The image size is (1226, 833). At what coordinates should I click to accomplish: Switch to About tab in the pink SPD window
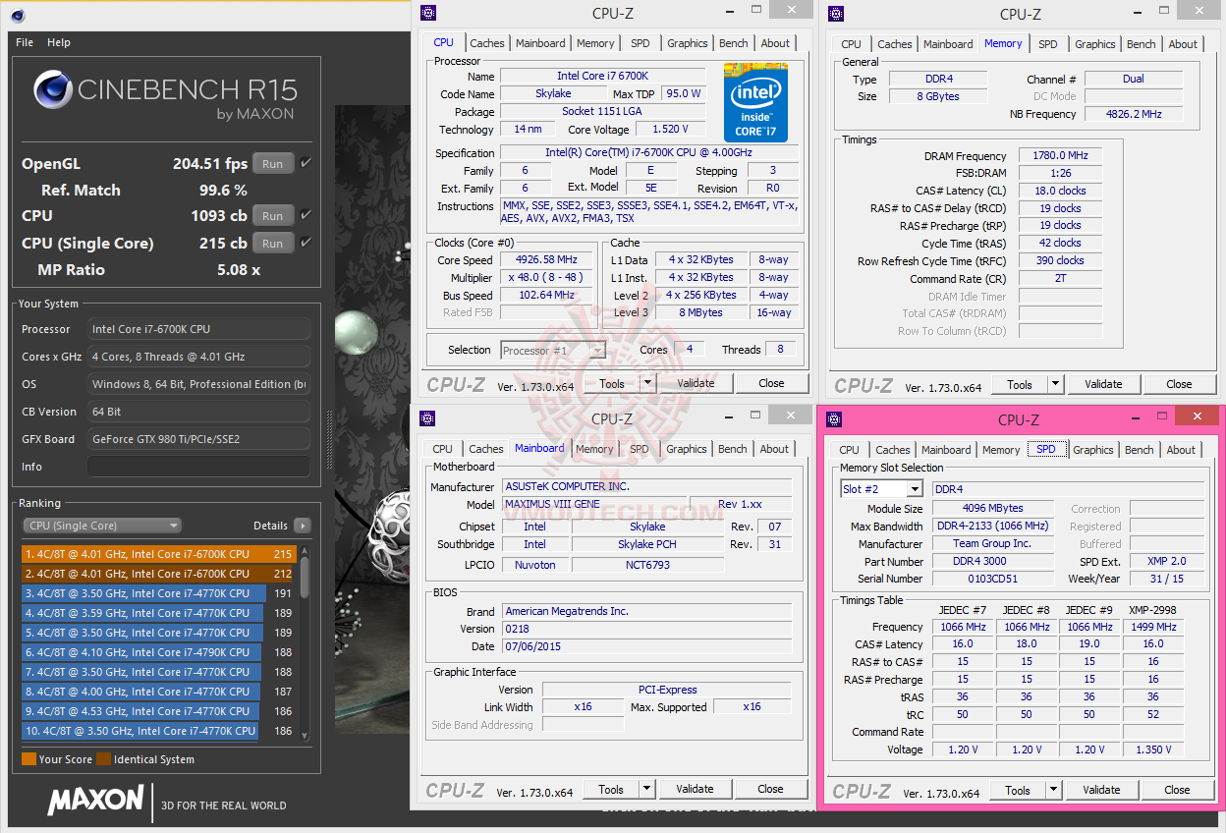[1181, 450]
